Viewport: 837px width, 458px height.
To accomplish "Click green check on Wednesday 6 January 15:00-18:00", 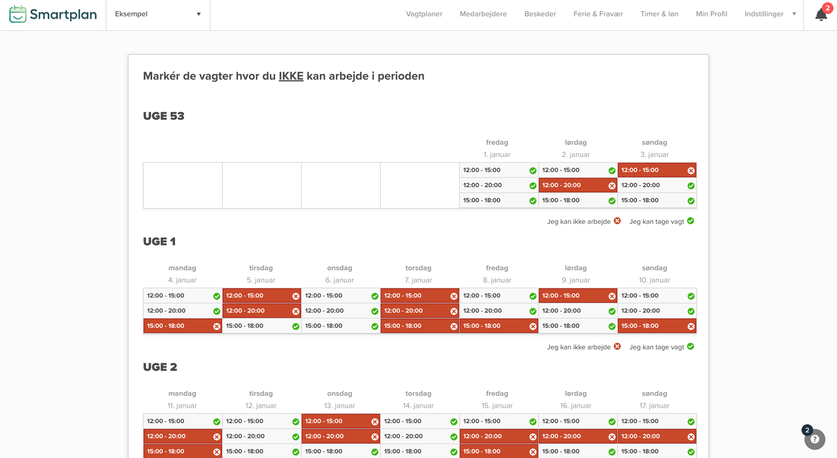I will [x=375, y=326].
